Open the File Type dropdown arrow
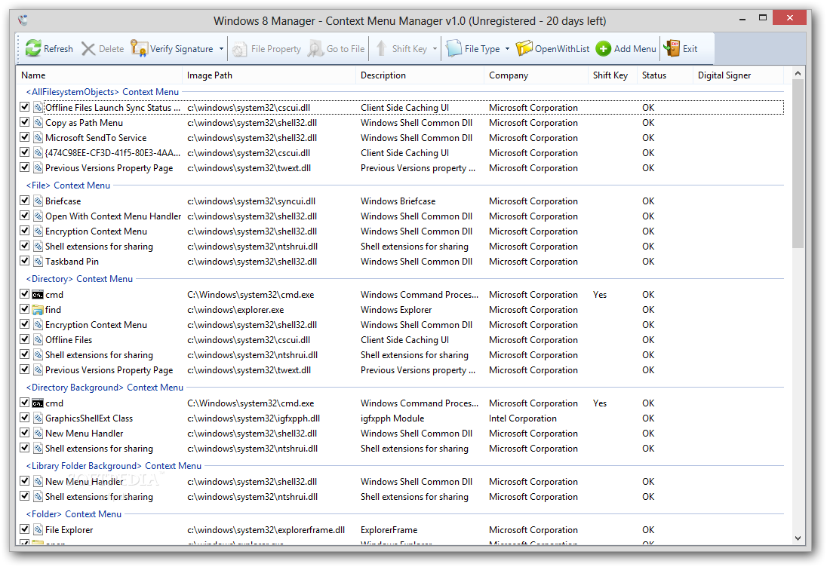 (507, 49)
